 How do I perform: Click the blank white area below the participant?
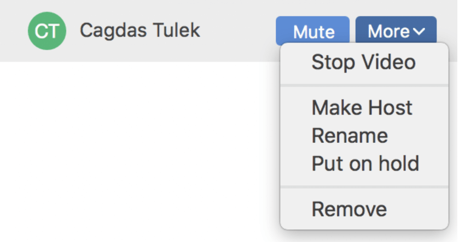click(137, 153)
